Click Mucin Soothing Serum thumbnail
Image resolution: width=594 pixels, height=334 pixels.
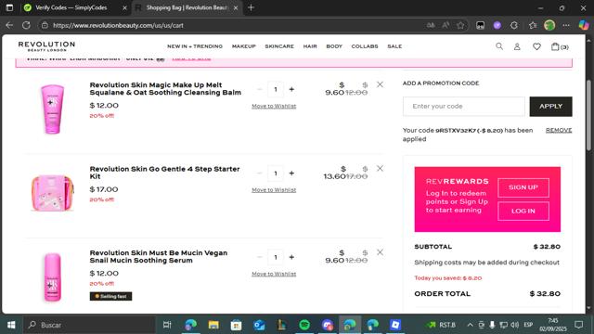tap(52, 277)
